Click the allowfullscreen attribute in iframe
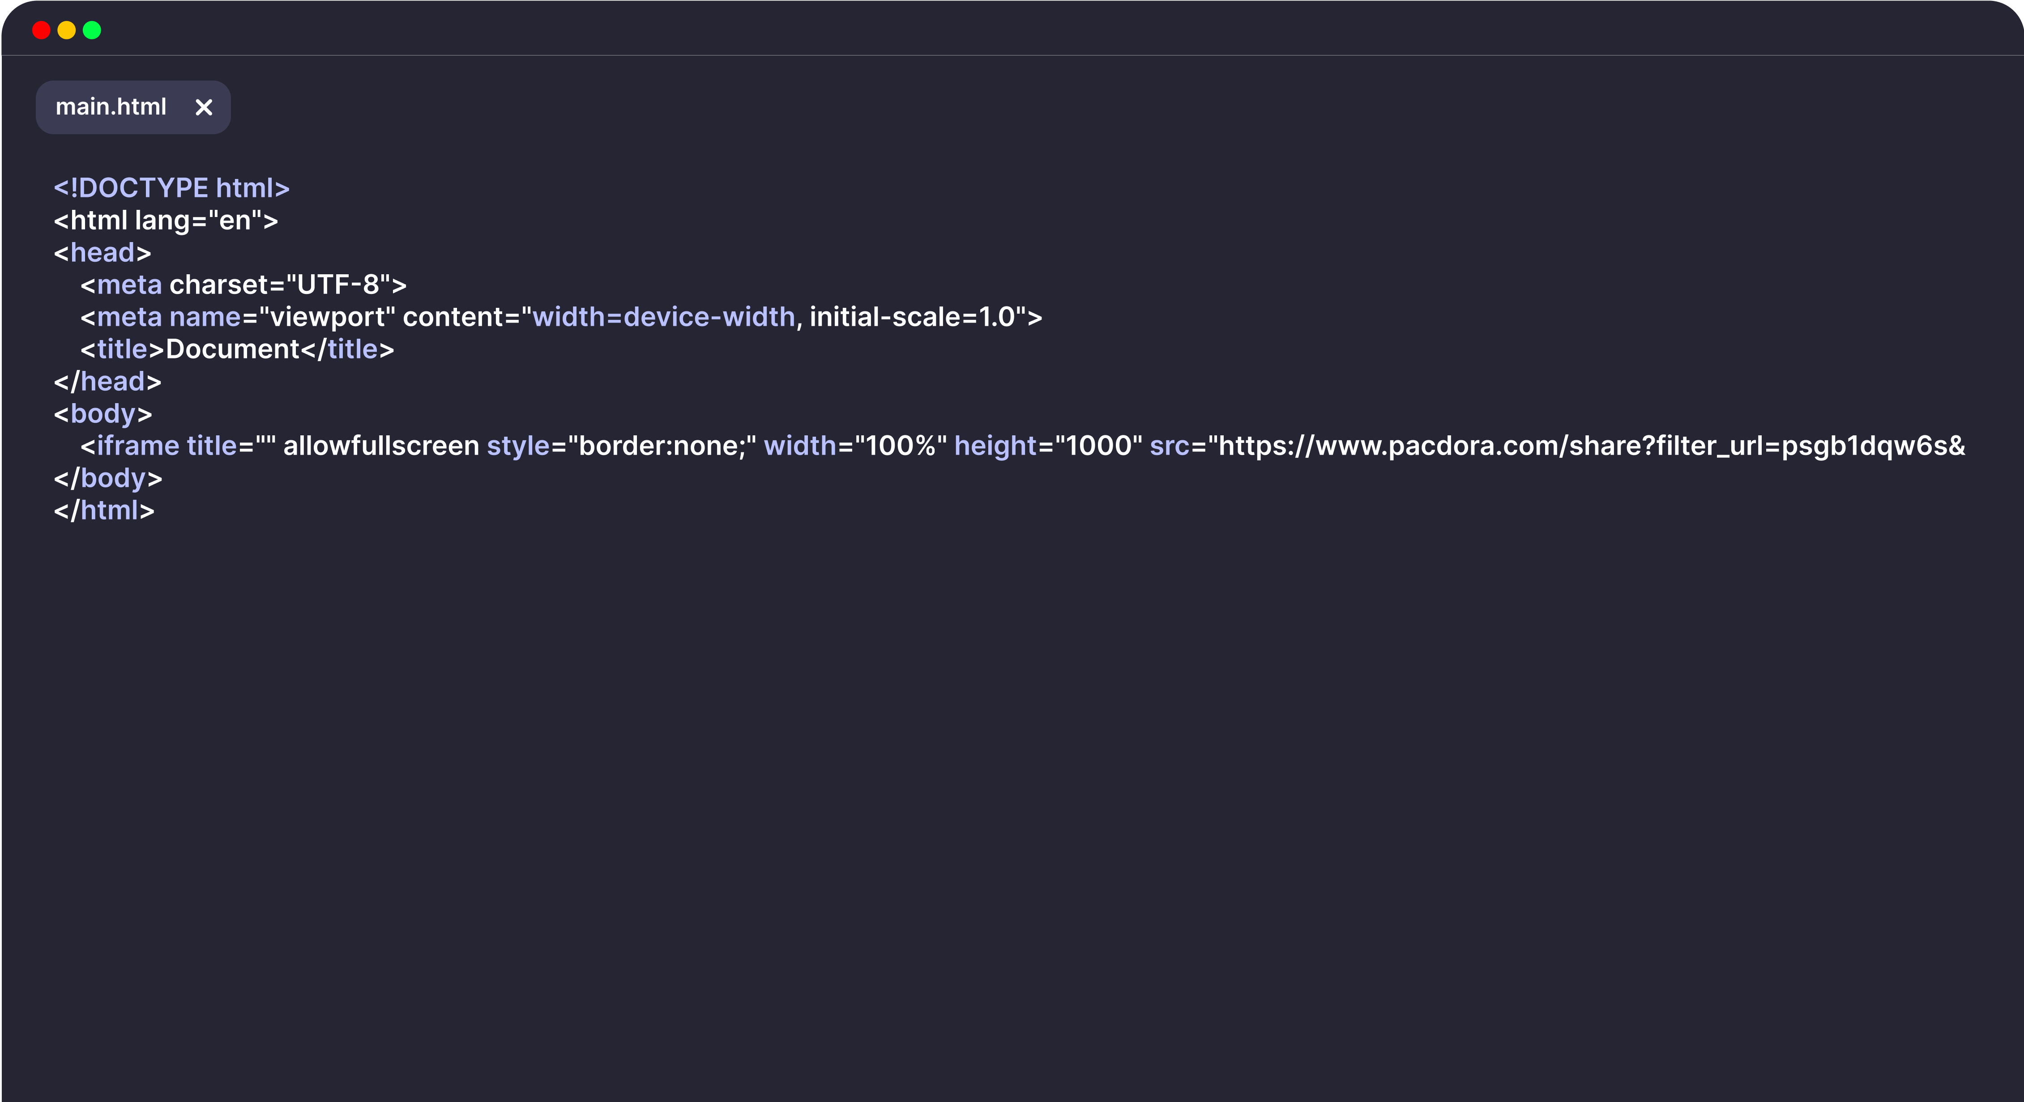2024x1102 pixels. tap(381, 446)
